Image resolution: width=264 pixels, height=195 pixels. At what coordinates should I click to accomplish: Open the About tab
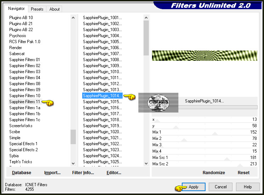[54, 9]
